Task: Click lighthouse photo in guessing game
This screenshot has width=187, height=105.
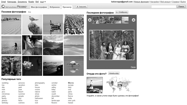Action: tap(95, 85)
